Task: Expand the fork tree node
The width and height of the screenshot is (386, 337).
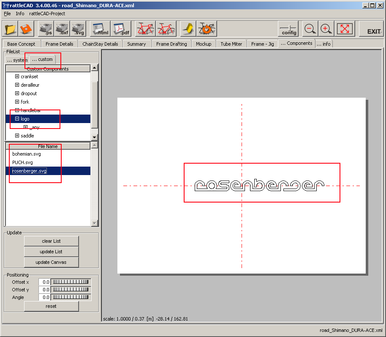Action: [x=17, y=101]
